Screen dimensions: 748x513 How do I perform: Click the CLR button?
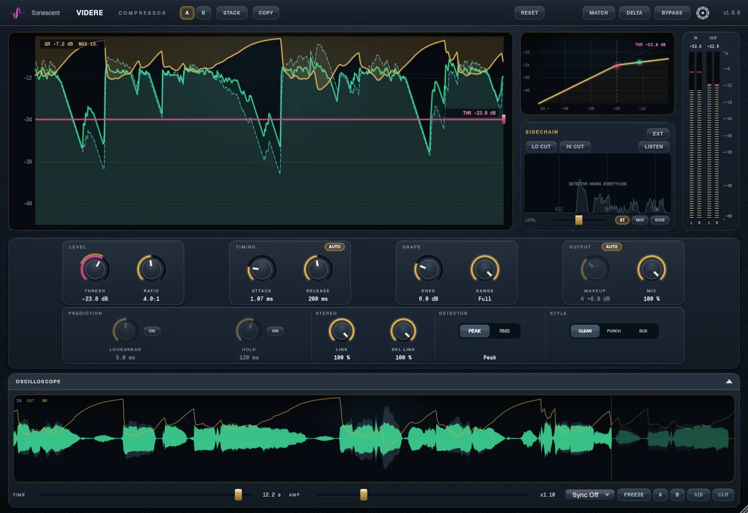coord(723,495)
